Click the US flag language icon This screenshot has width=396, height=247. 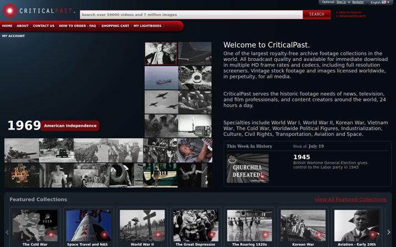pyautogui.click(x=384, y=2)
